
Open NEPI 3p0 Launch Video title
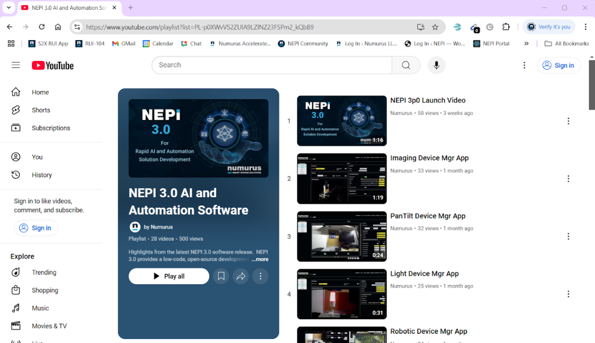point(428,100)
